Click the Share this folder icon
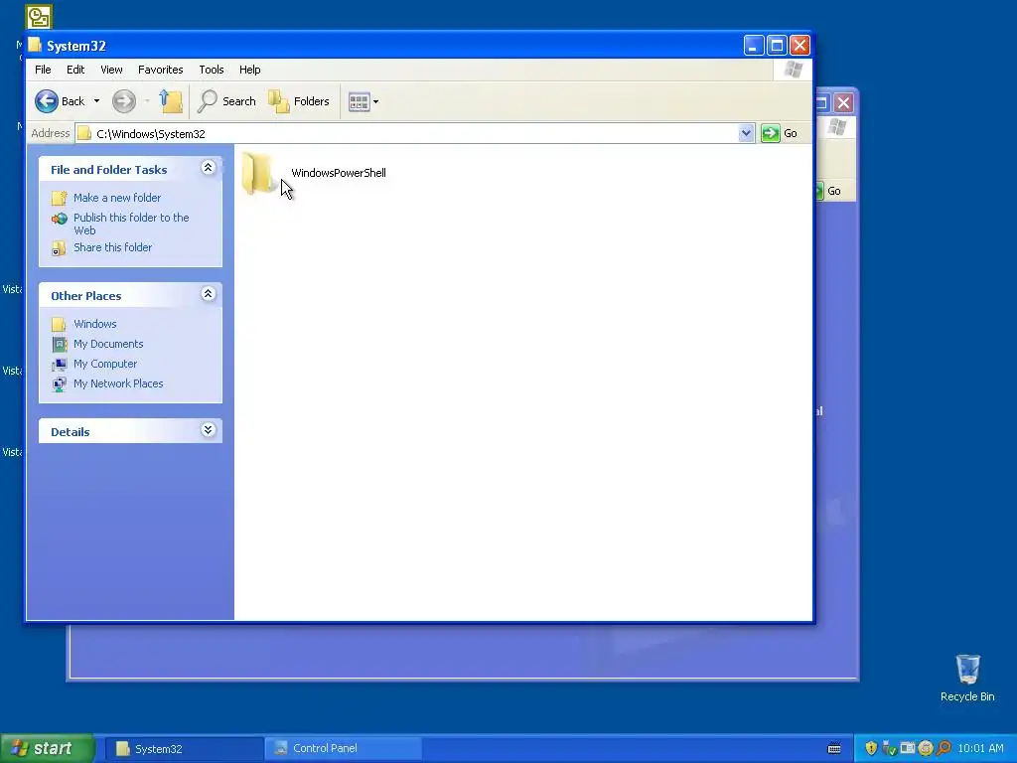The height and width of the screenshot is (763, 1017). pos(59,247)
